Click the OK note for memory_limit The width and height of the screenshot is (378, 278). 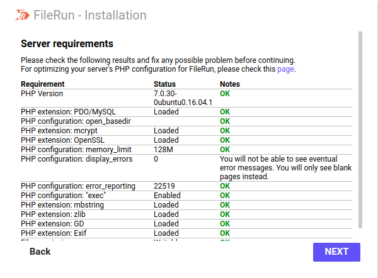(x=225, y=150)
